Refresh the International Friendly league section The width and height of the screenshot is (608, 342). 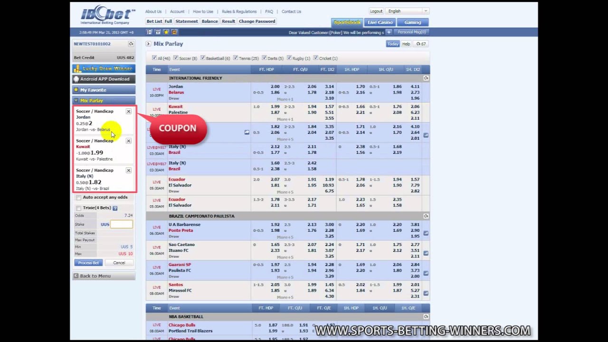pyautogui.click(x=426, y=78)
